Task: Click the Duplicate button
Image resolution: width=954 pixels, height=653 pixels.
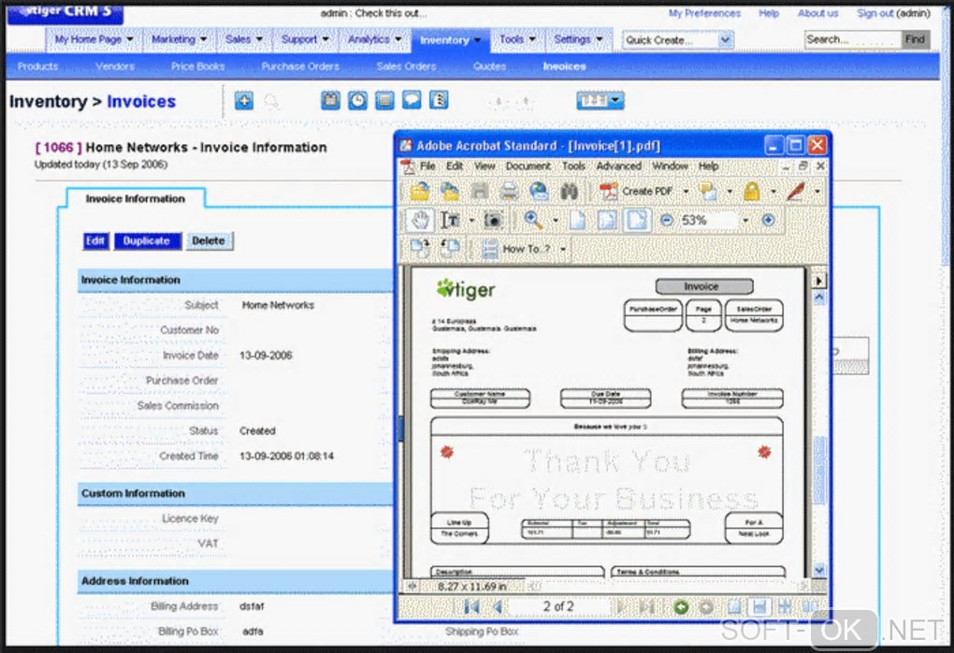Action: click(x=147, y=241)
